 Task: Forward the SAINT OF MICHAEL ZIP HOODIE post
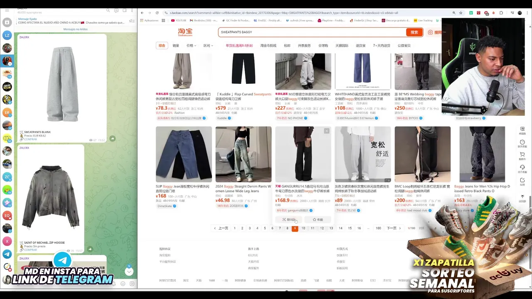(x=90, y=249)
